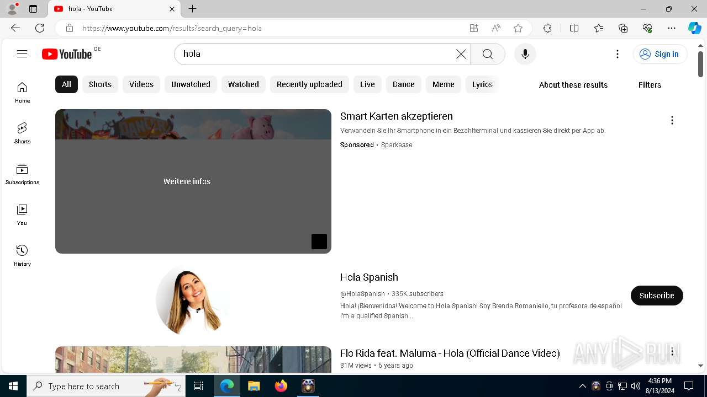Show hidden system tray icons

582,386
